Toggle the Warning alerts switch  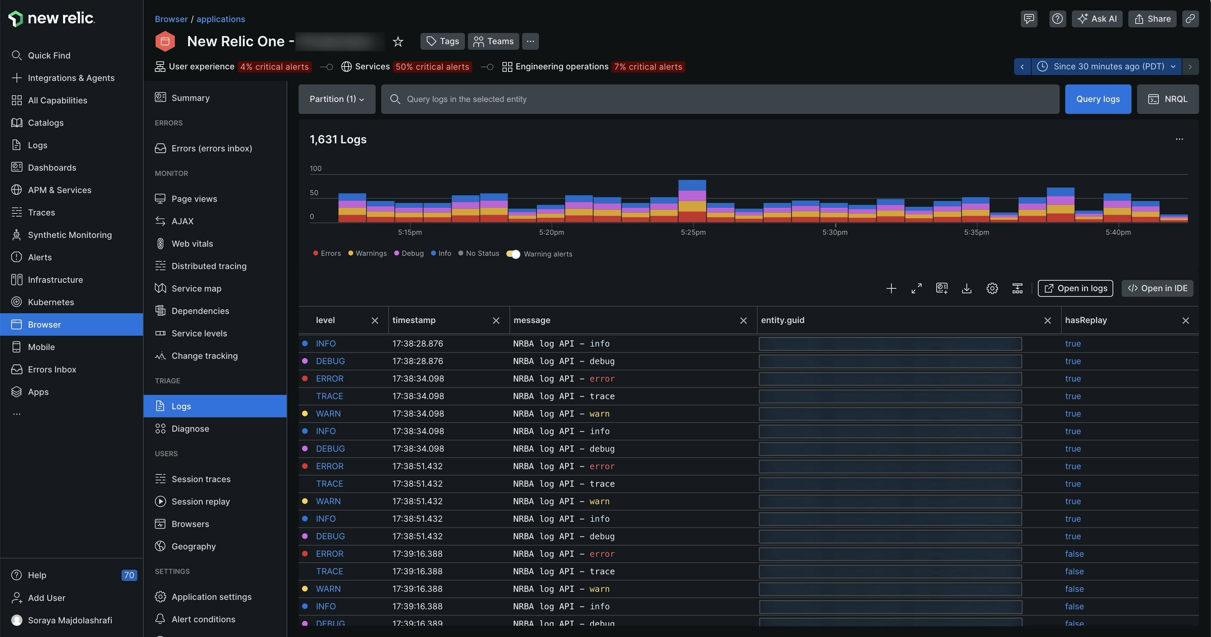tap(513, 254)
